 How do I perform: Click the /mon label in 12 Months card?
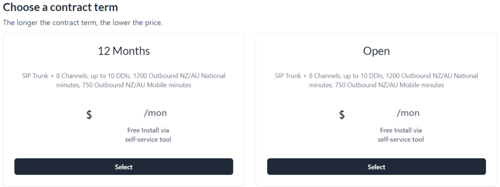(x=155, y=113)
